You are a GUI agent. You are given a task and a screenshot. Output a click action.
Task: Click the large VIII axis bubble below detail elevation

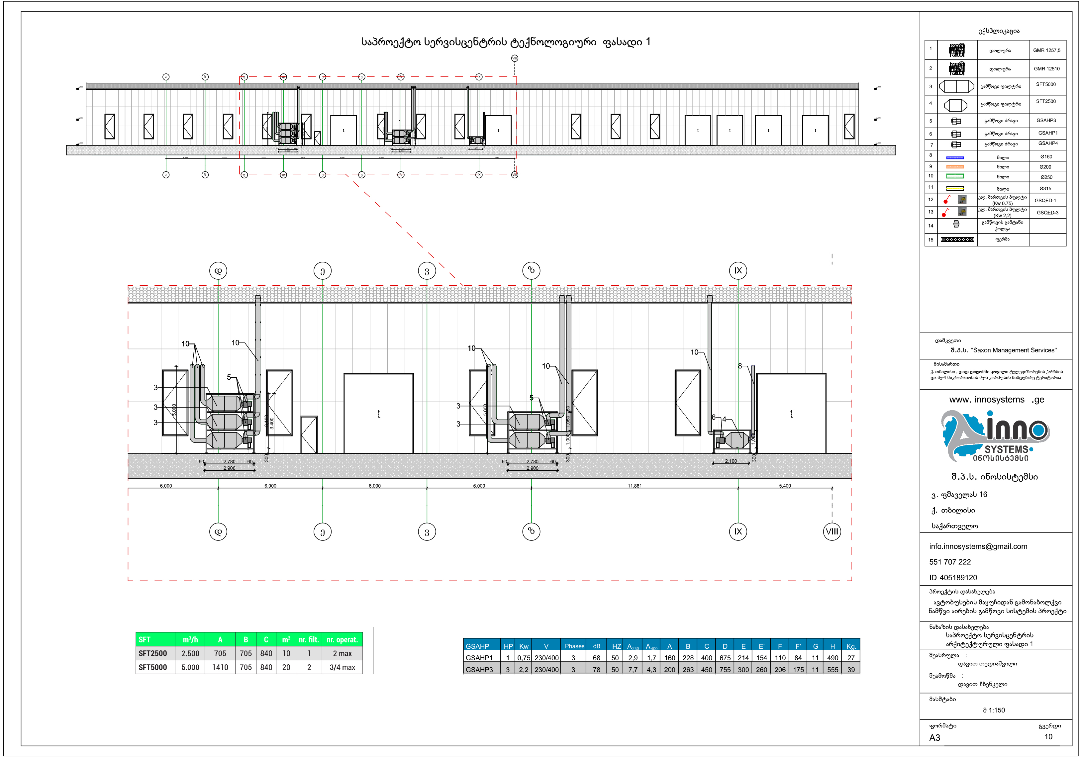[x=832, y=531]
